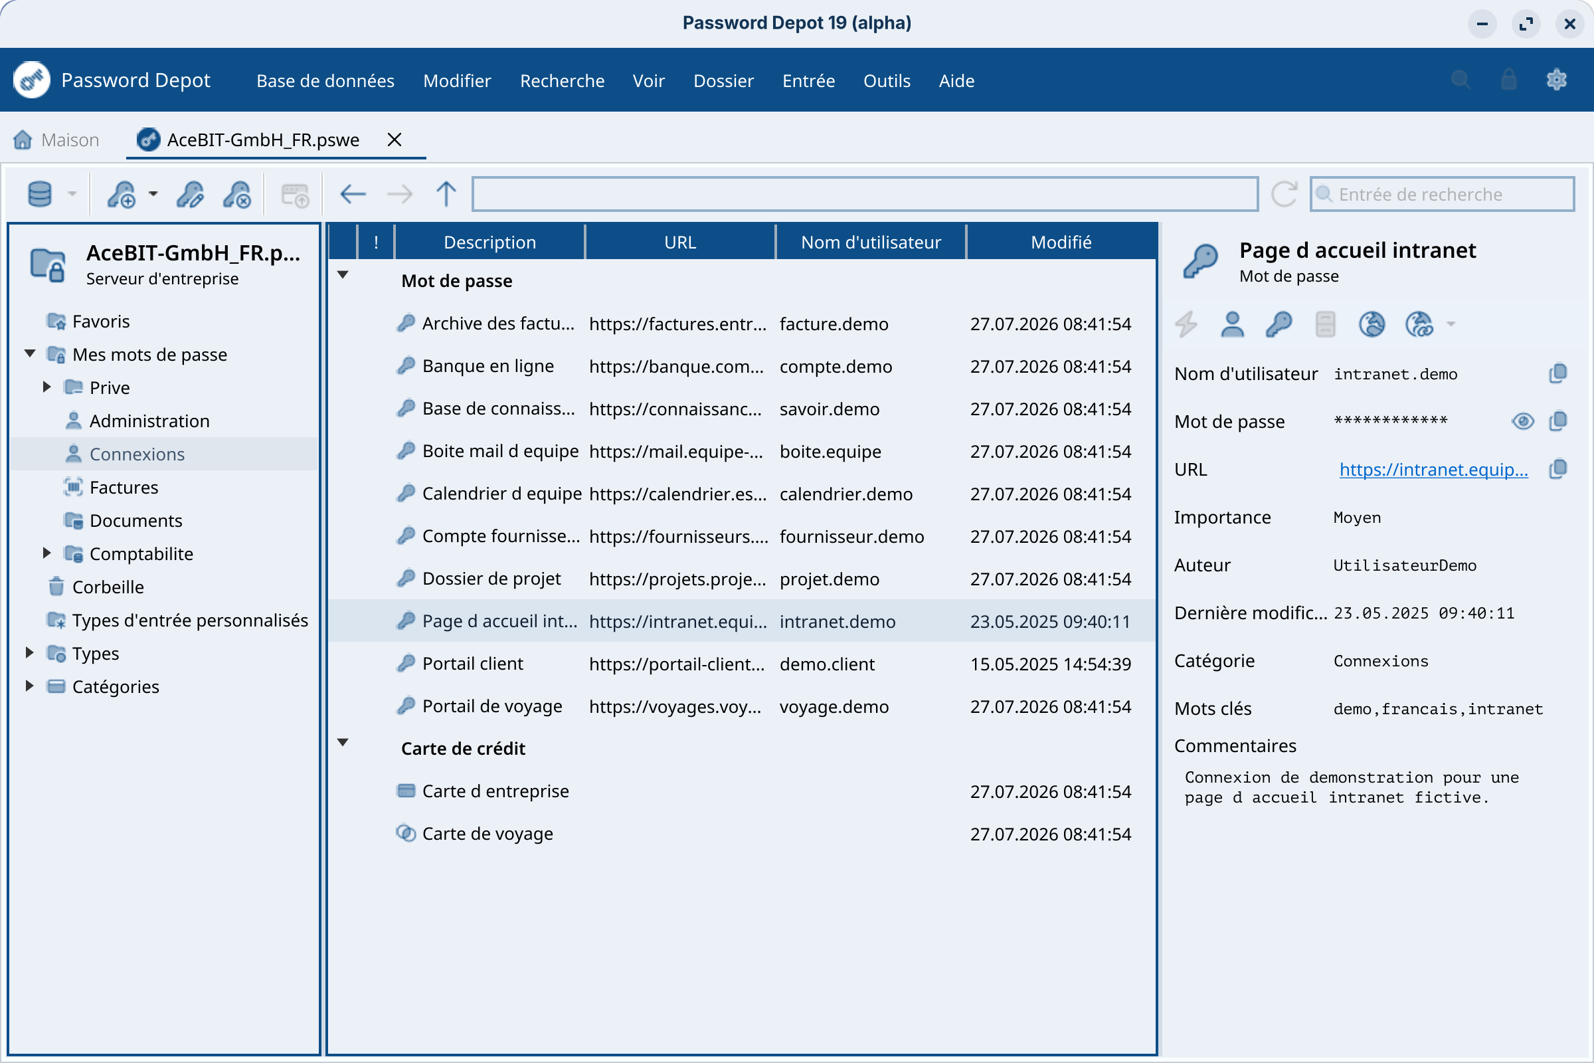Click the Entrée de recherche search field
The width and height of the screenshot is (1594, 1063).
(1441, 195)
